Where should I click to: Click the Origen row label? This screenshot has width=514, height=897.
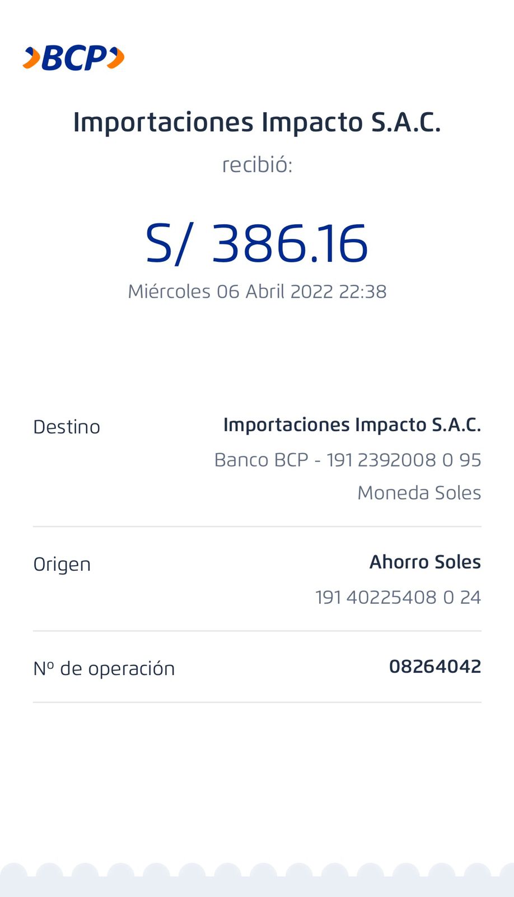(62, 564)
